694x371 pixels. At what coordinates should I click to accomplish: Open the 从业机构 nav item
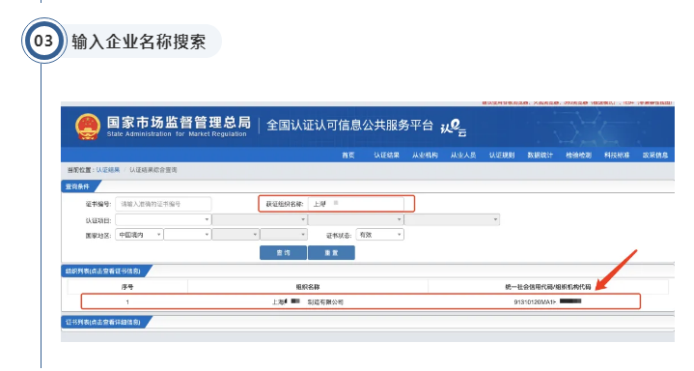coord(425,156)
